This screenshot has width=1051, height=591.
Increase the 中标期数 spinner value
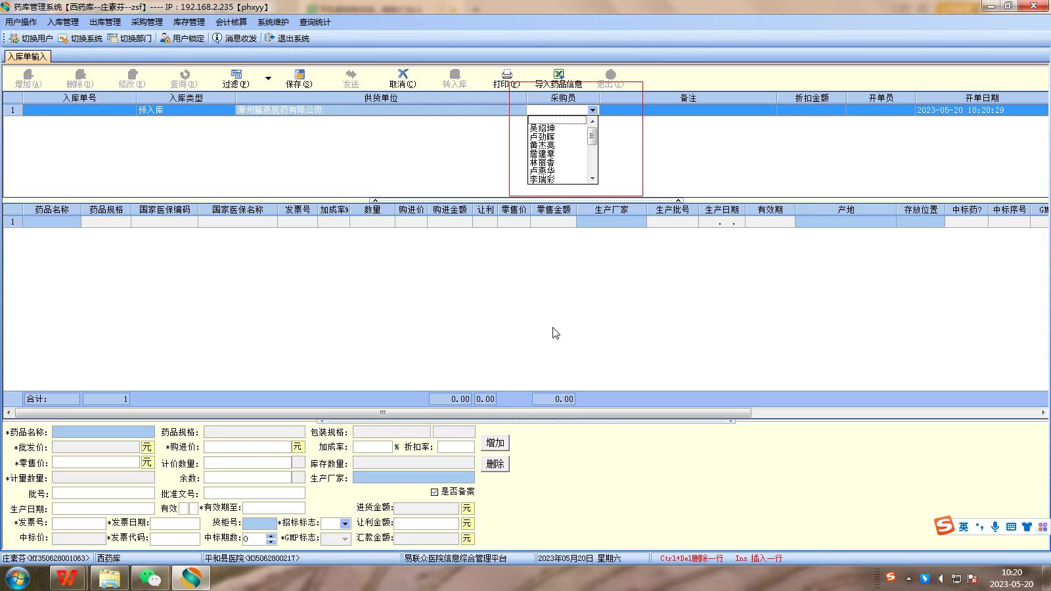click(x=271, y=535)
